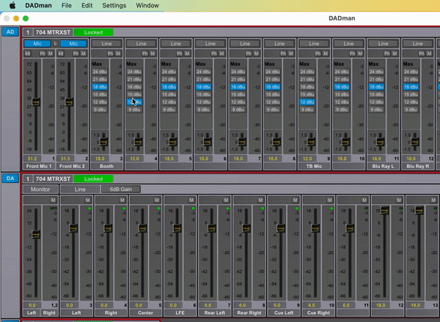Toggle the 6dB Gain button
The height and width of the screenshot is (322, 440).
[x=121, y=190]
